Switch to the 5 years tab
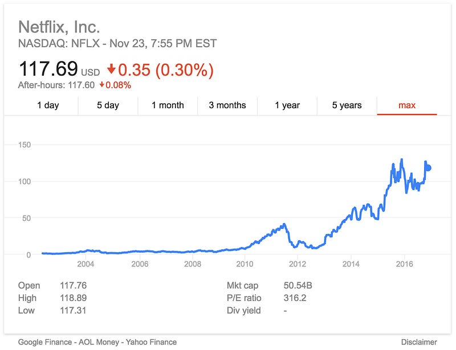Viewport: 456px width, 350px height. pyautogui.click(x=347, y=105)
